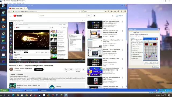Click the YouTube search magnifier button
The width and height of the screenshot is (172, 97).
89,16
